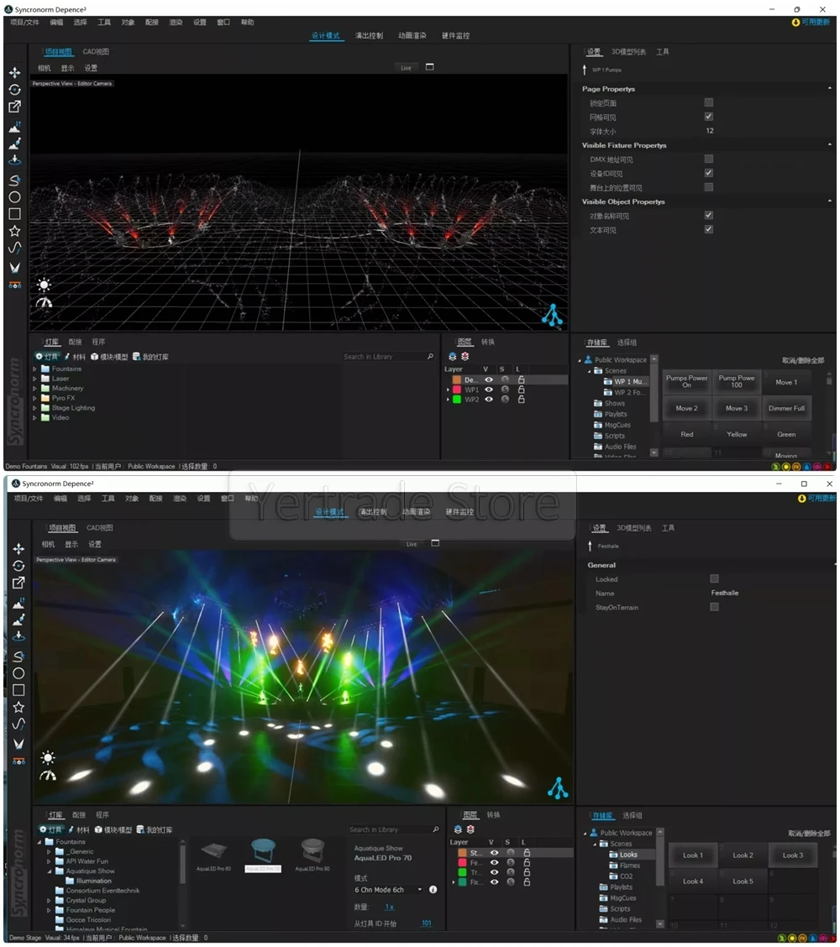The width and height of the screenshot is (840, 947).
Task: Trigger the Dimmer Full scene button
Action: 786,408
